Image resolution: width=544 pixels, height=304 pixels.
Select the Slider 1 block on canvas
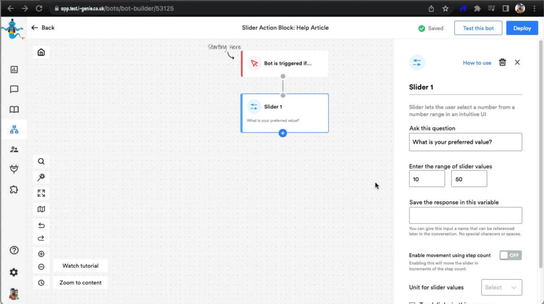click(285, 112)
